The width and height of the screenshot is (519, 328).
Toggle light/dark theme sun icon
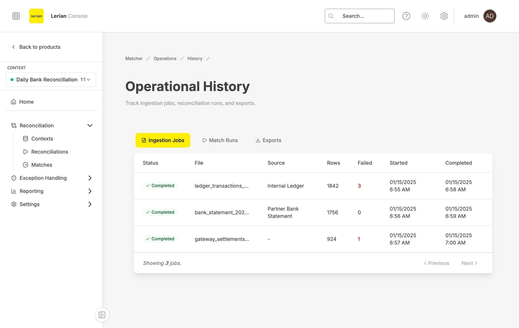pos(425,16)
